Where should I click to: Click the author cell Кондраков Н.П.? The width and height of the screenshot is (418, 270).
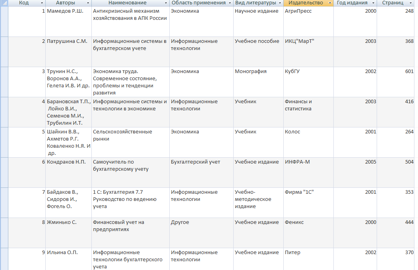click(68, 173)
